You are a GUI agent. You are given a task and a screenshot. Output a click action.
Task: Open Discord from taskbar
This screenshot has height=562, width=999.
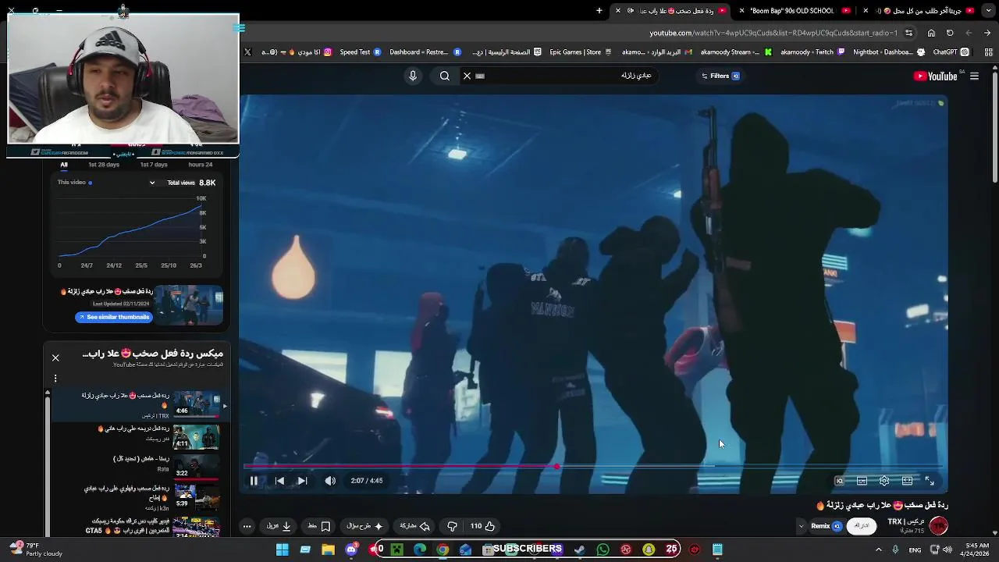coord(351,550)
